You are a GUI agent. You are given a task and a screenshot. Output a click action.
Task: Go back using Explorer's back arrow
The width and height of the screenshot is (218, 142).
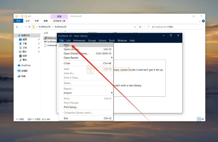click(17, 27)
